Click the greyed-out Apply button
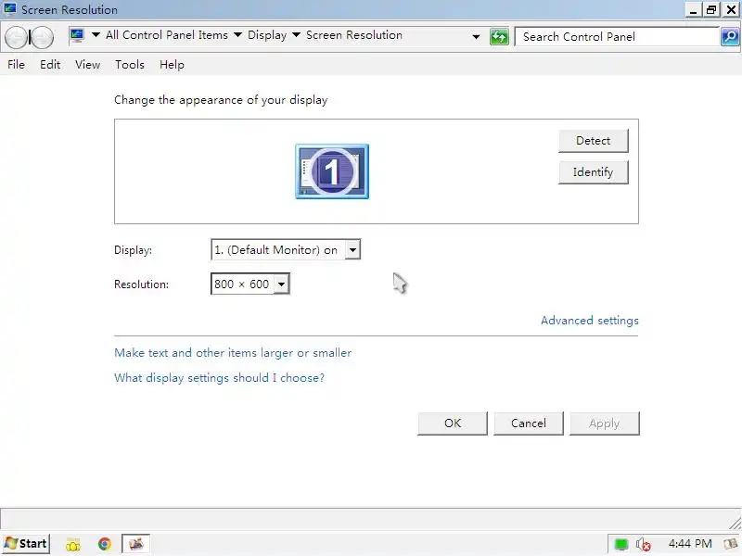Image resolution: width=742 pixels, height=556 pixels. click(605, 423)
